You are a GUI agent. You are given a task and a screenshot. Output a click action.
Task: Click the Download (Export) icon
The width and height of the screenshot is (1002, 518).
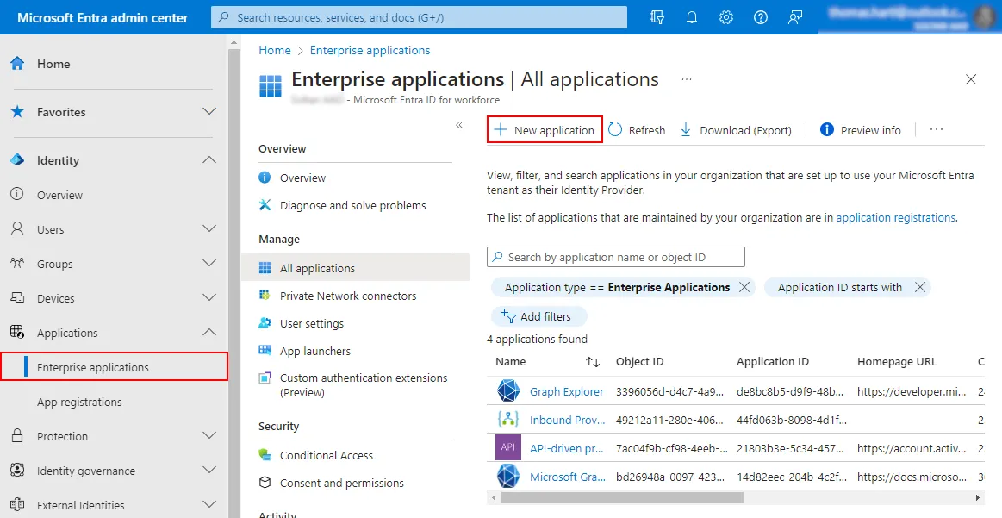[684, 129]
